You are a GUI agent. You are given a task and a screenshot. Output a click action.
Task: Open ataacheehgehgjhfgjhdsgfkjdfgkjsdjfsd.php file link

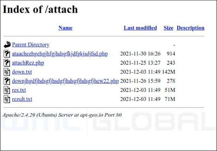click(60, 54)
